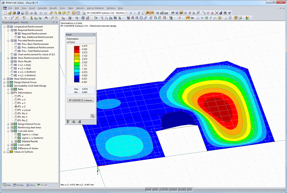The image size is (287, 193).
Task: Select the Required Reinforcement radio button
Action: pyautogui.click(x=16, y=33)
